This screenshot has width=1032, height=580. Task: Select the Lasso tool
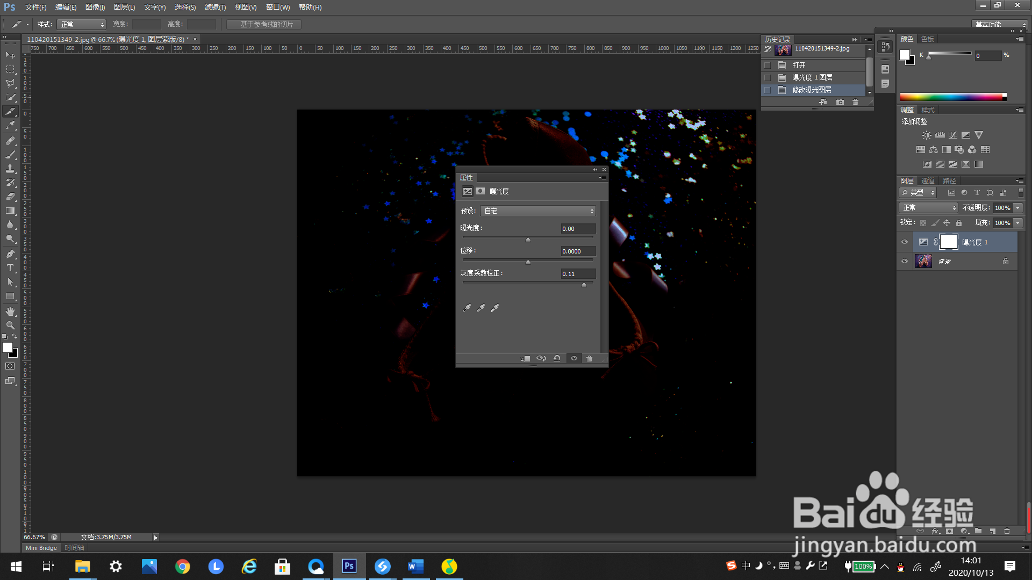click(x=10, y=83)
